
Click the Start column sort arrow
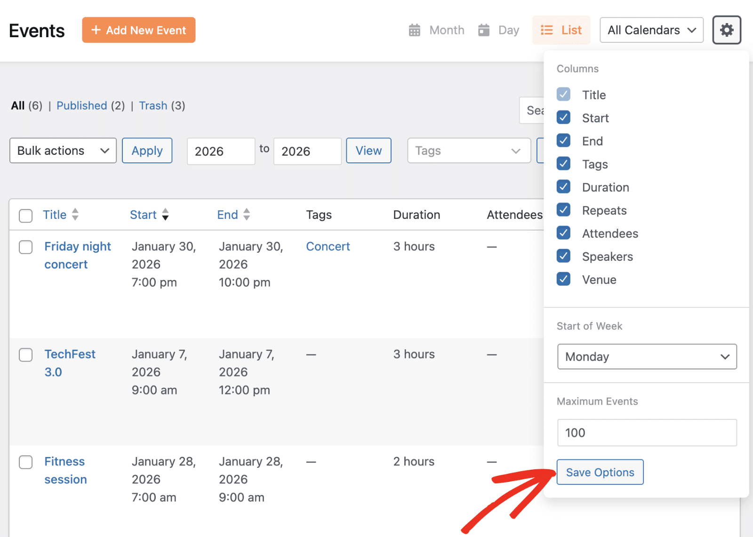click(x=165, y=215)
